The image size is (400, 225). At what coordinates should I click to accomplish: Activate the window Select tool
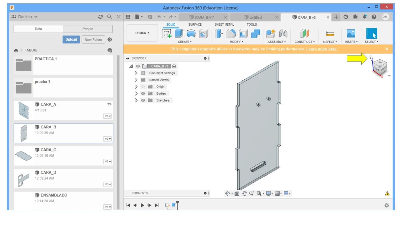pos(372,33)
